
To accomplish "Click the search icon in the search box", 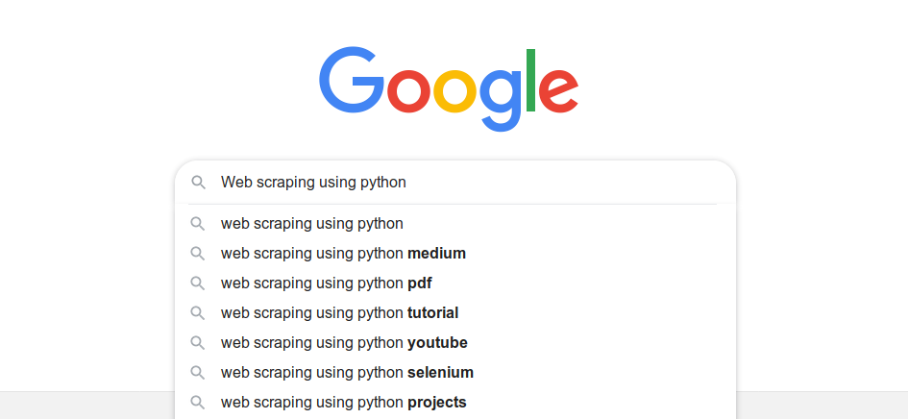I will click(198, 183).
